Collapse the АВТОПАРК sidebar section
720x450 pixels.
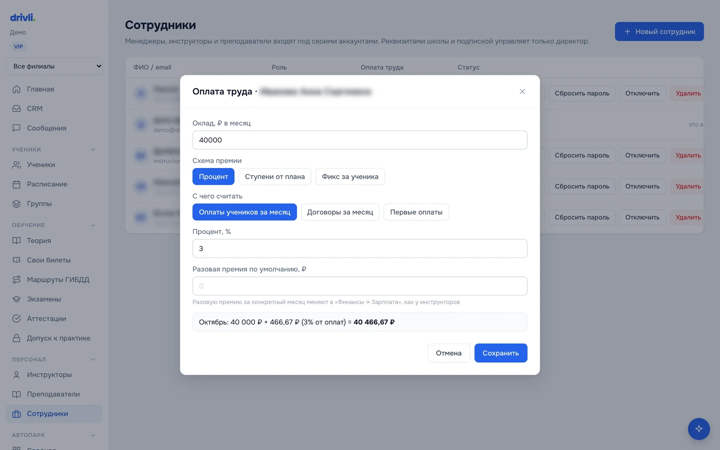coord(93,435)
